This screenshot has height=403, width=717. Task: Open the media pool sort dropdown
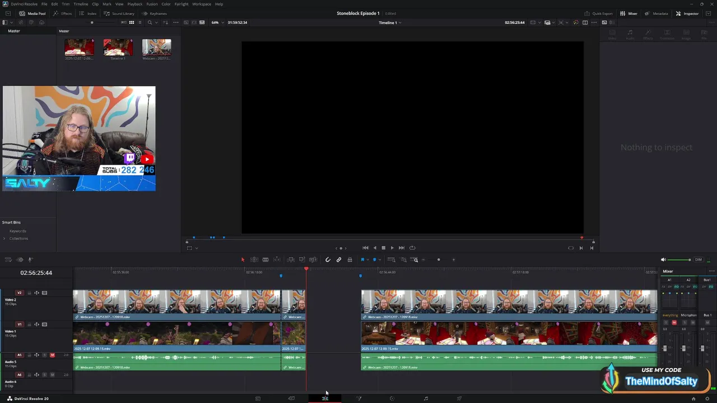(x=165, y=22)
